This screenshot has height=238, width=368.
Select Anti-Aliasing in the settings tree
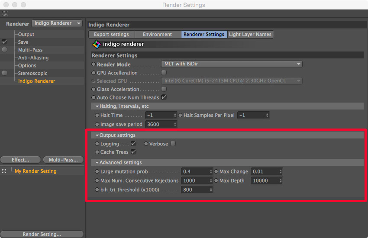33,58
